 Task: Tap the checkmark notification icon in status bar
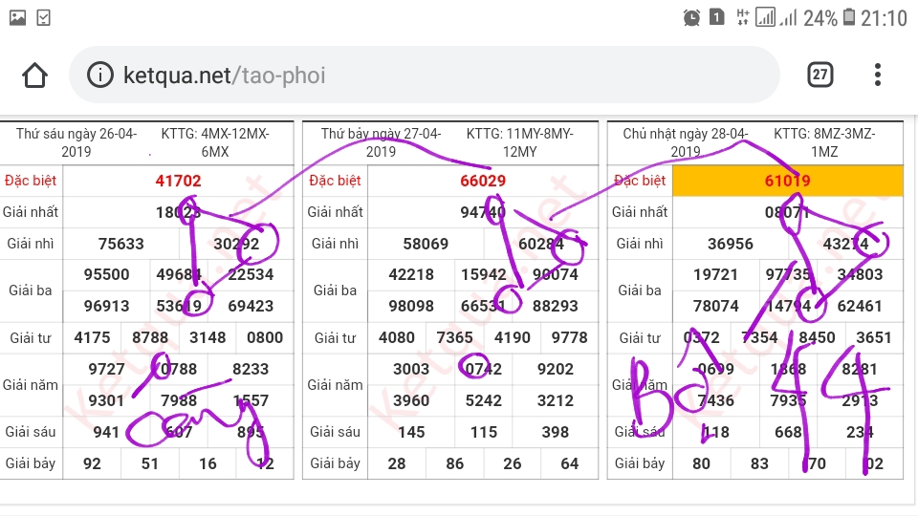[x=44, y=17]
